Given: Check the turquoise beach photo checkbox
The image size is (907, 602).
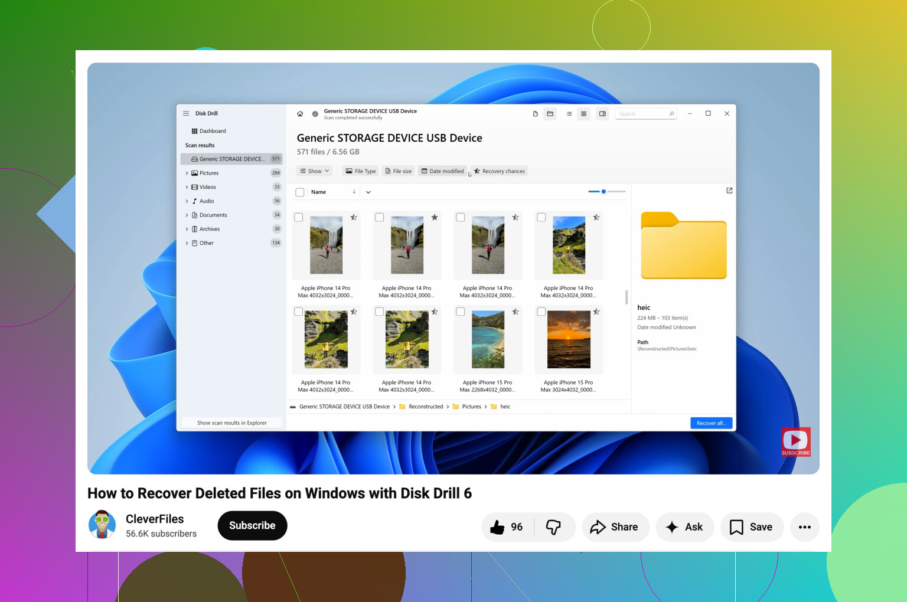Looking at the screenshot, I should 461,312.
